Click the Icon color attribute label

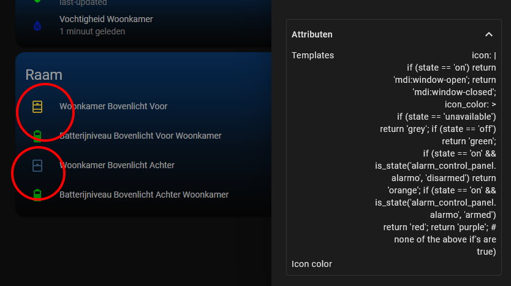pos(311,264)
